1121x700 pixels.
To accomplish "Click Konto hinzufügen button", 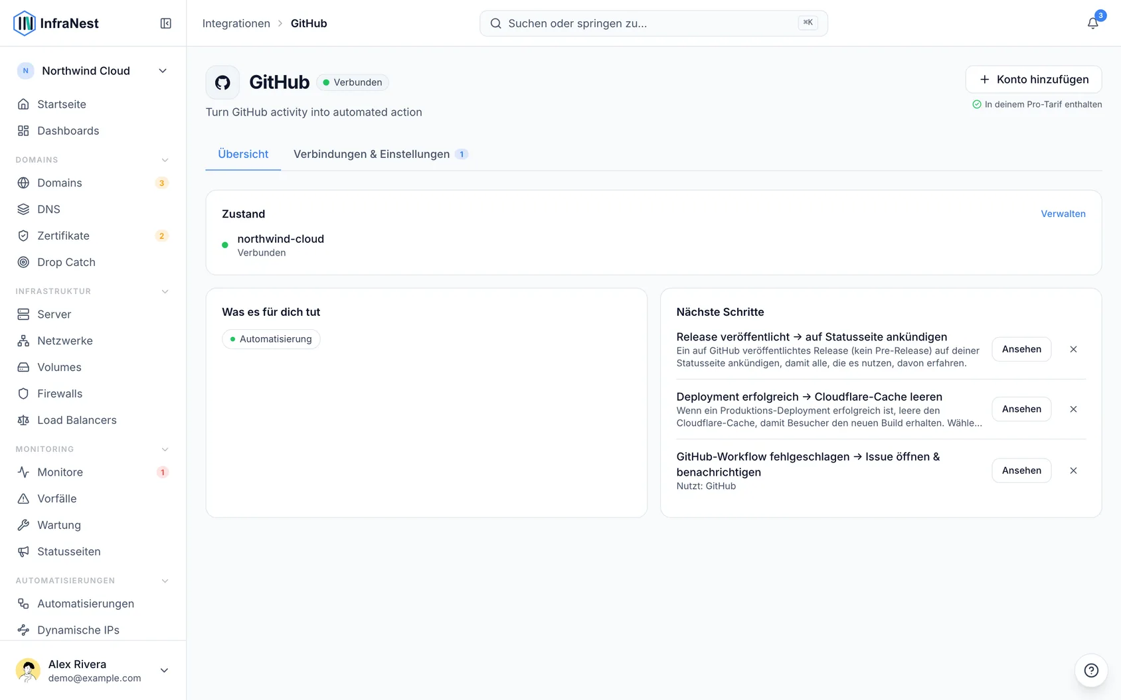I will [x=1033, y=80].
